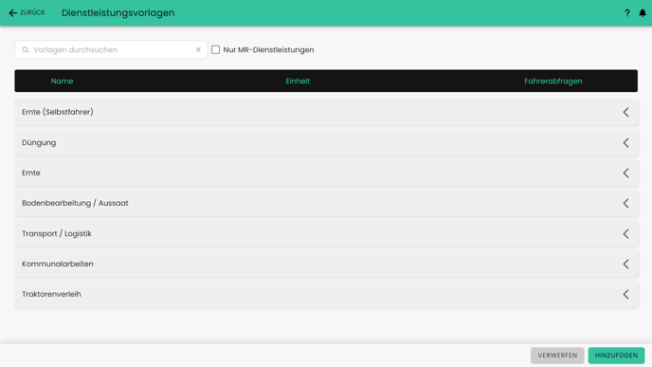This screenshot has width=652, height=367.
Task: Clear the search field with X icon
Action: 198,49
